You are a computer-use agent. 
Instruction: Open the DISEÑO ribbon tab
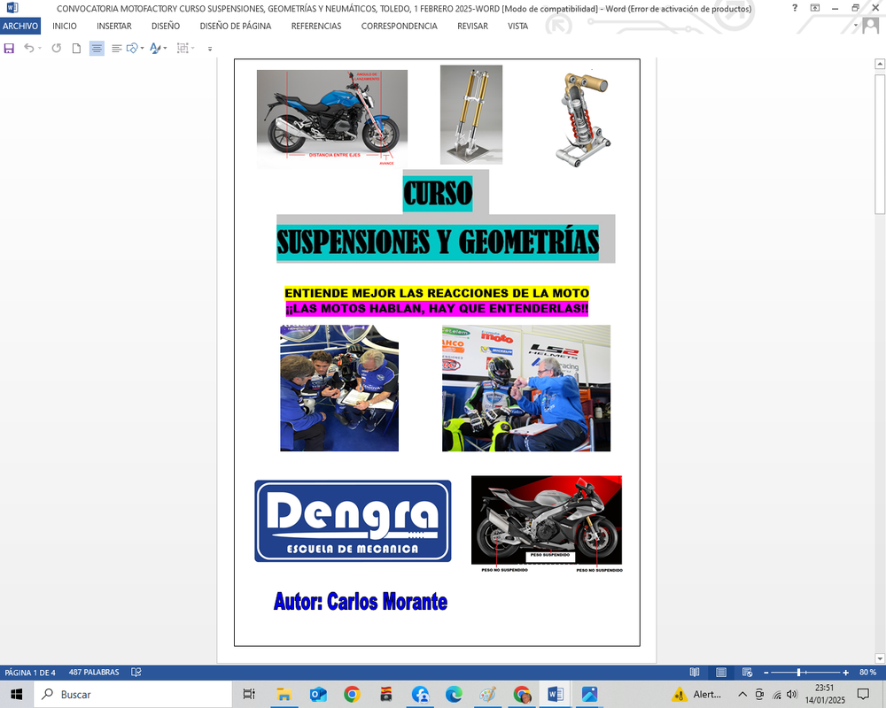[166, 26]
